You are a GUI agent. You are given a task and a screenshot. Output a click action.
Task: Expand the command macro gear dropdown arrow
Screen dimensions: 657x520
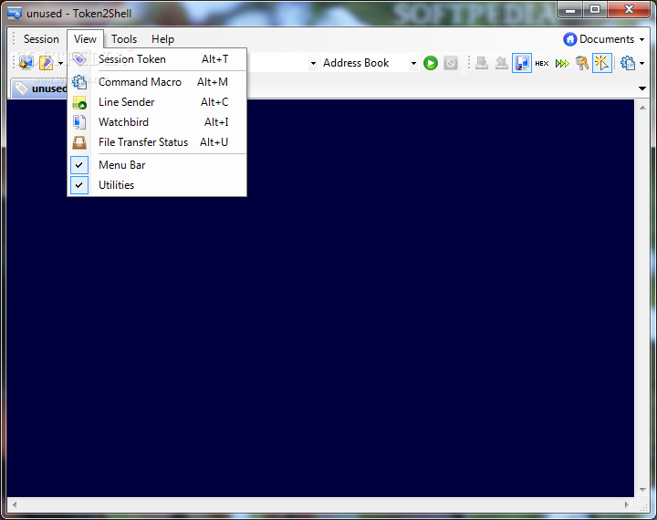[641, 63]
